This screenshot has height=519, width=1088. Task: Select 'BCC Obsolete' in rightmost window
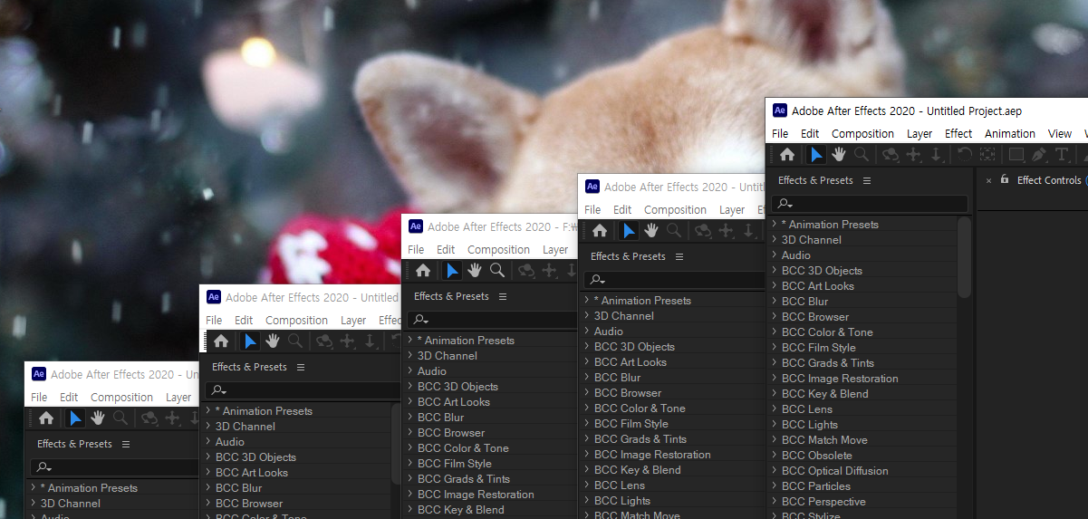(x=816, y=456)
